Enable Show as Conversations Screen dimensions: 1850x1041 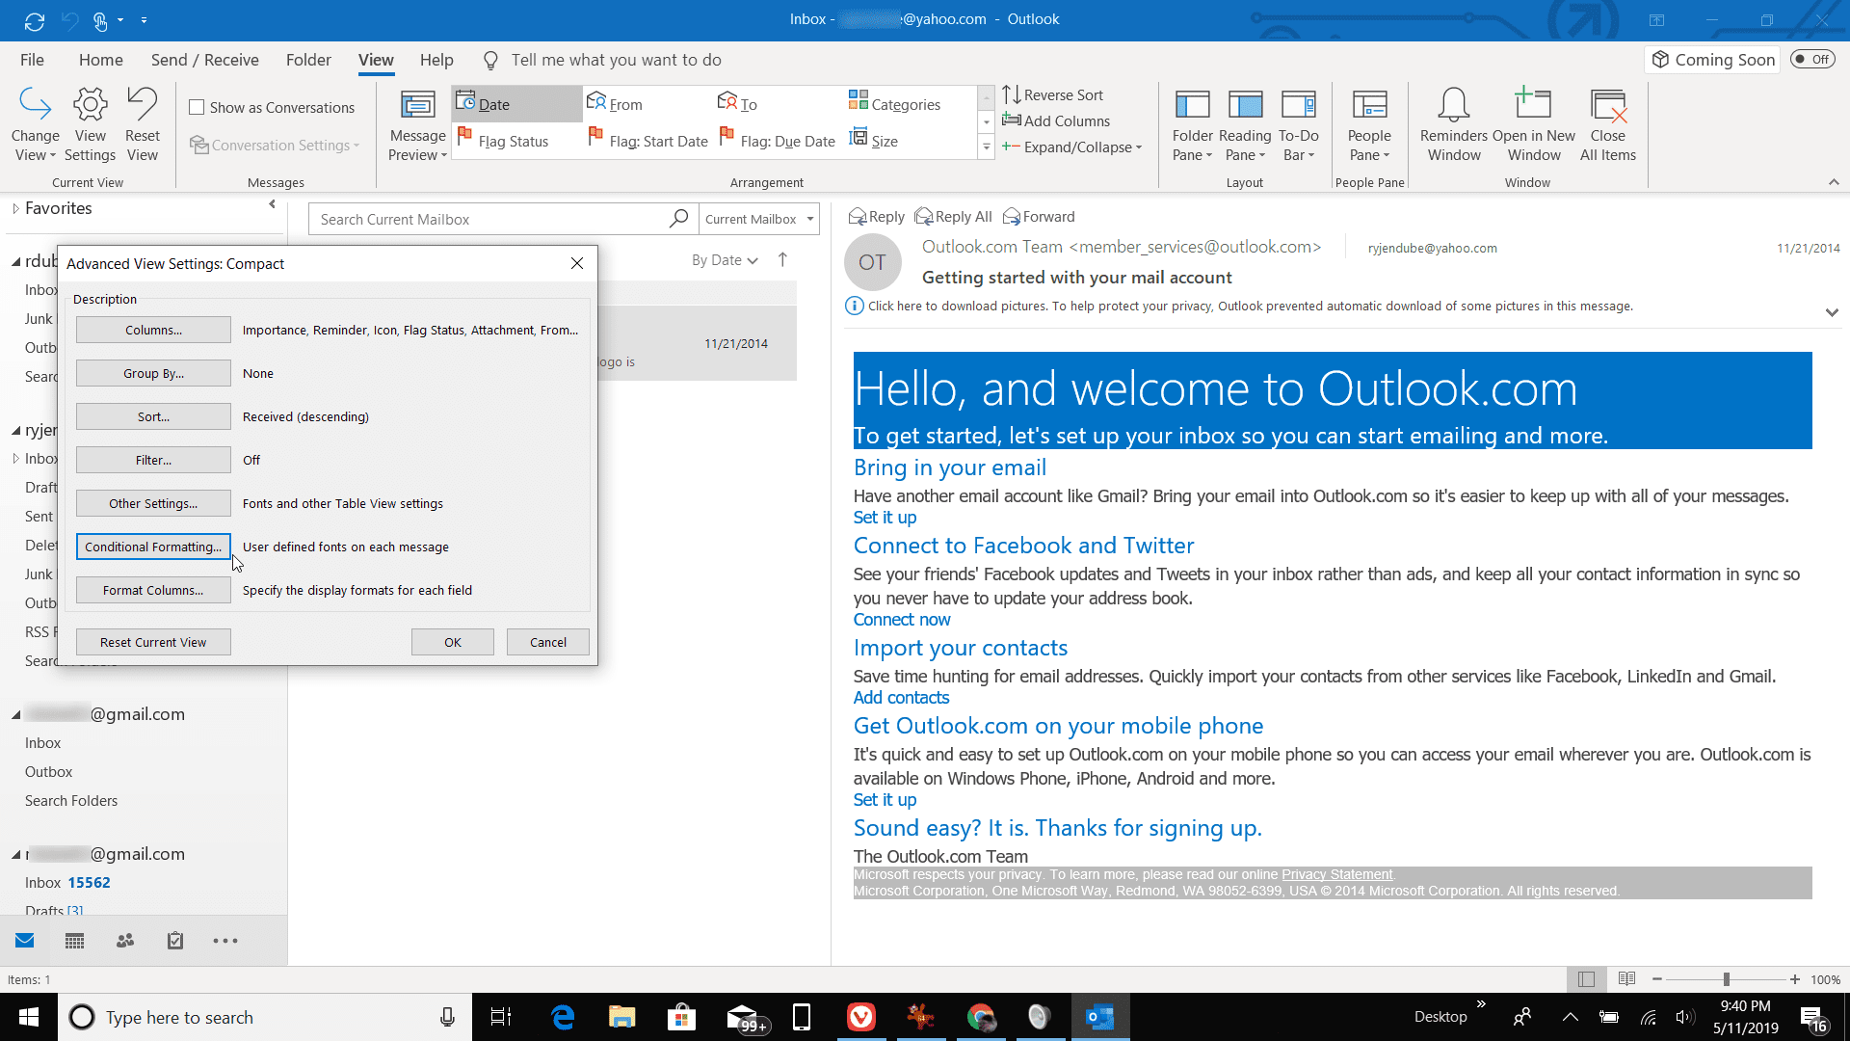pyautogui.click(x=197, y=107)
